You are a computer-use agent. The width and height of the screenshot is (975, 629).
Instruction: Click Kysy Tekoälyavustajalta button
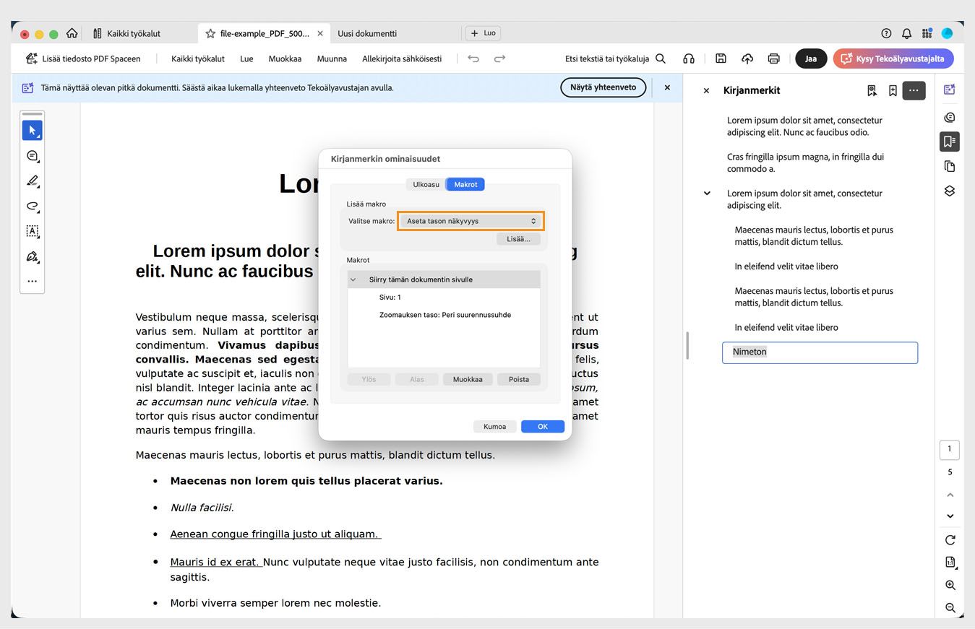(893, 58)
